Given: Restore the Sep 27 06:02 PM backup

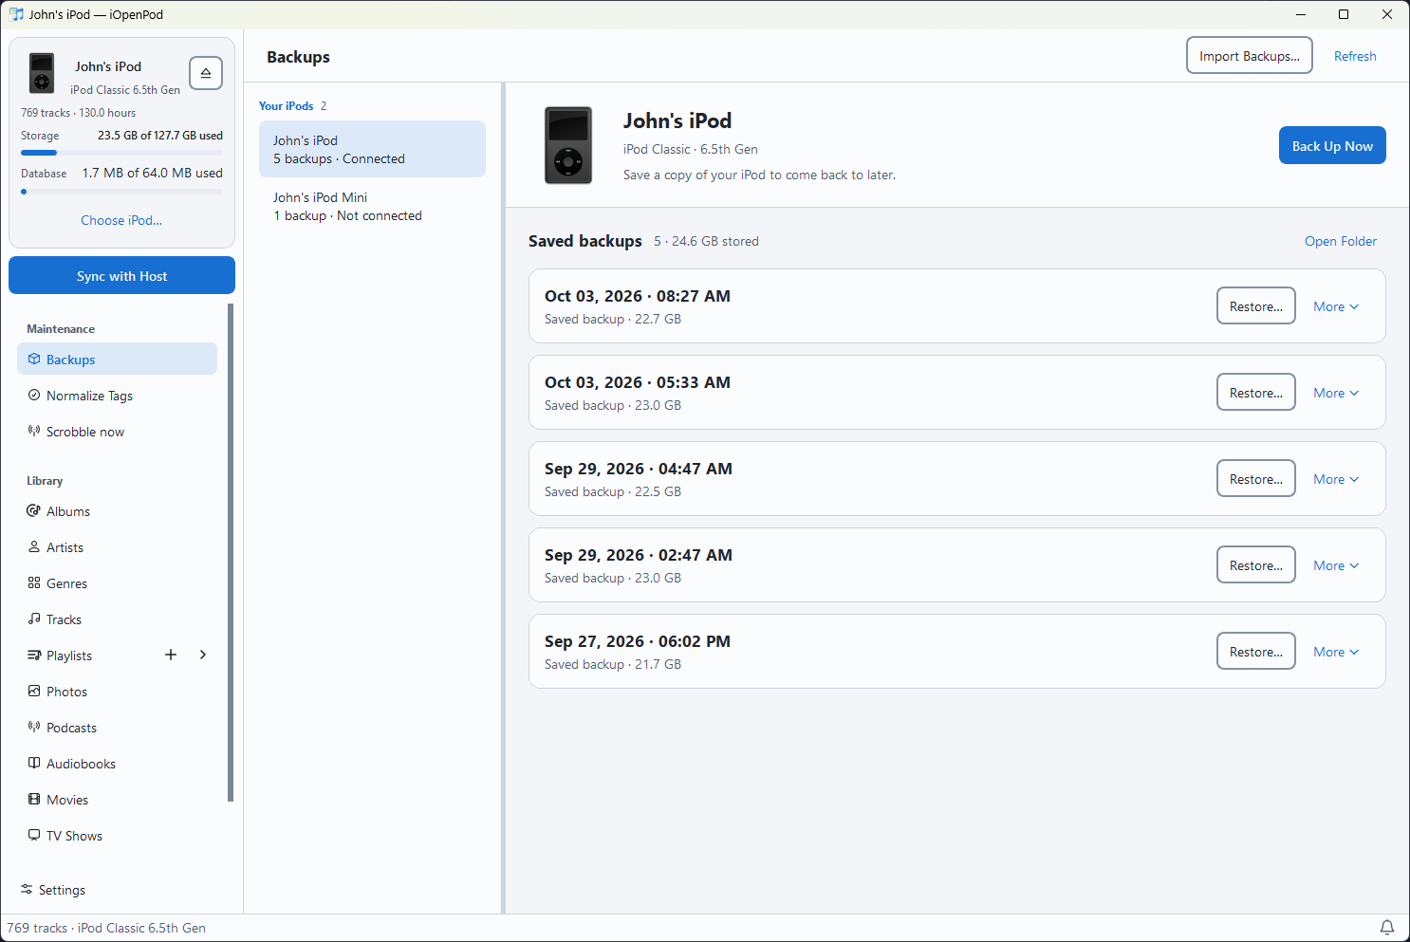Looking at the screenshot, I should coord(1256,651).
